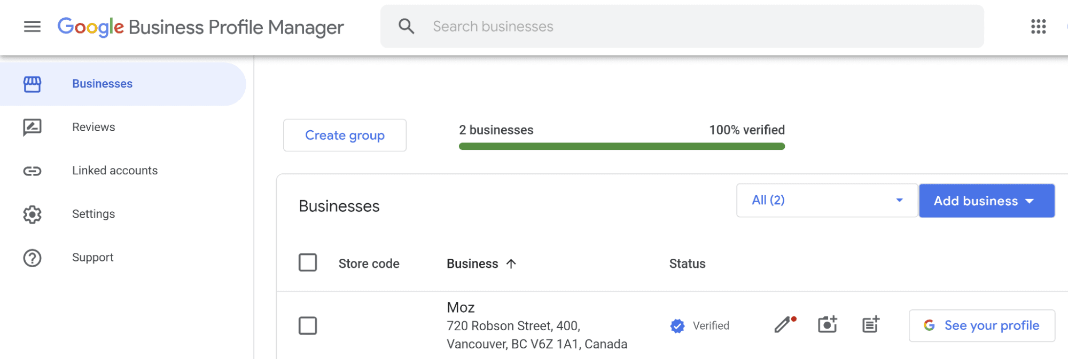Screen dimensions: 1068x359
Task: Click the storefront Businesses icon in sidebar
Action: click(32, 84)
